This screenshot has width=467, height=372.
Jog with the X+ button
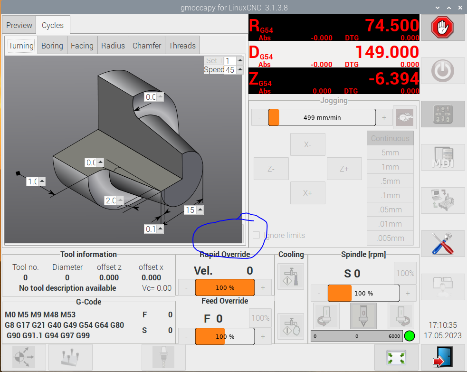click(x=308, y=193)
